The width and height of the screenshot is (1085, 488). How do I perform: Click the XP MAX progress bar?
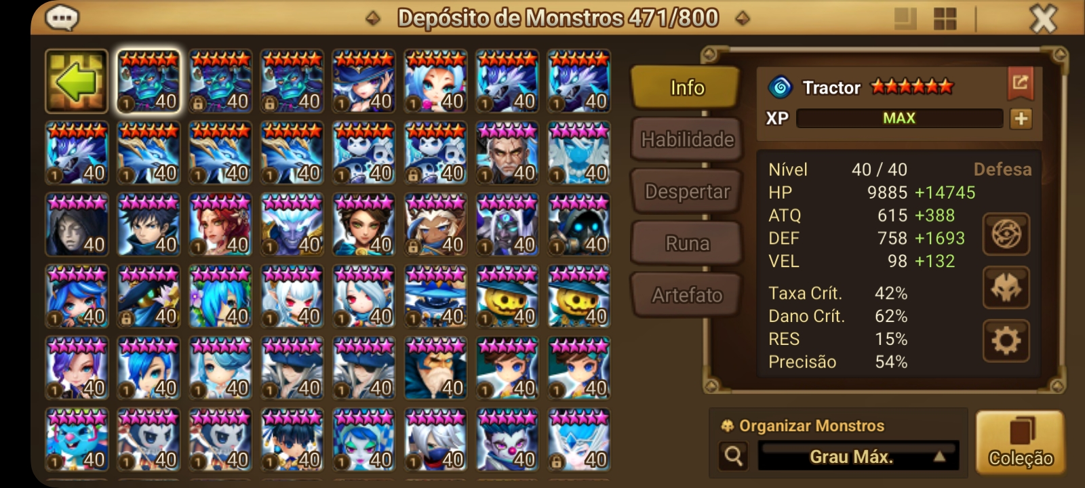(x=899, y=119)
